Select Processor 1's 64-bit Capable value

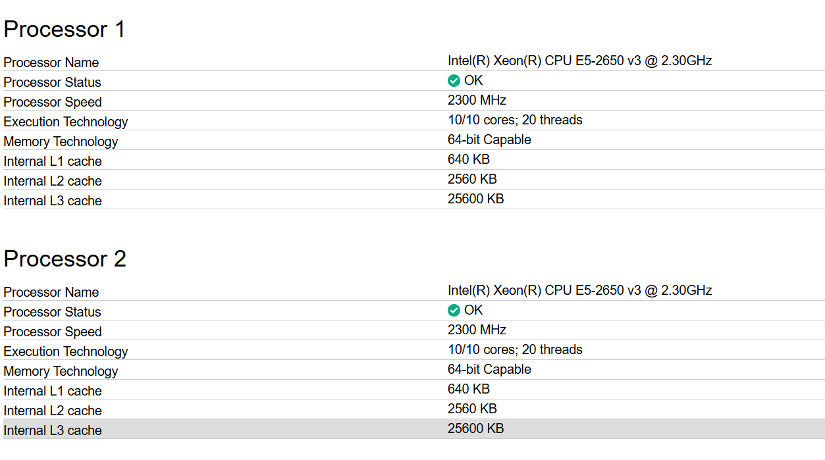(489, 140)
